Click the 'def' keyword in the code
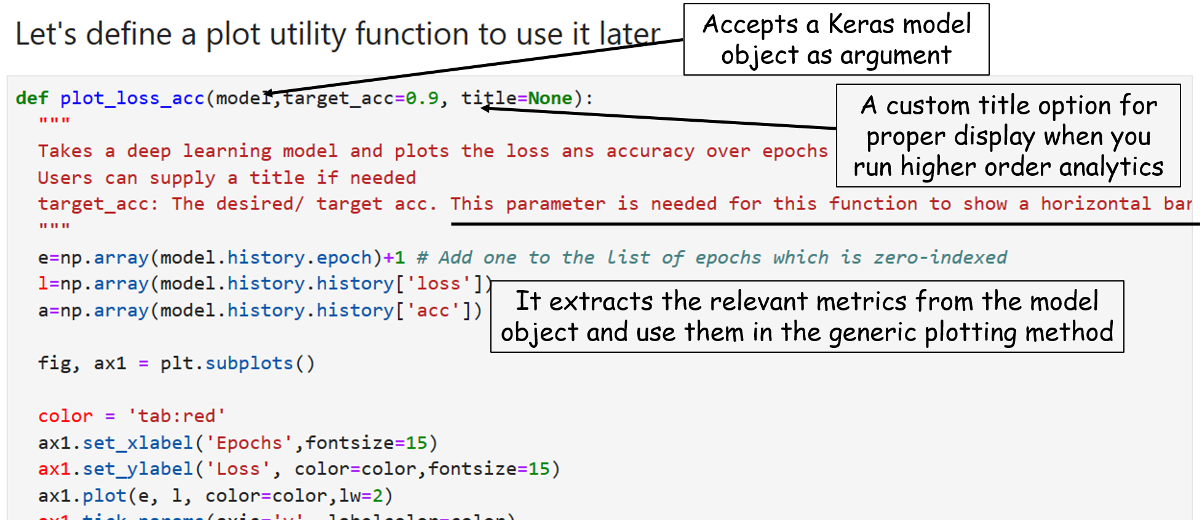Viewport: 1202px width, 520px height. (x=32, y=98)
